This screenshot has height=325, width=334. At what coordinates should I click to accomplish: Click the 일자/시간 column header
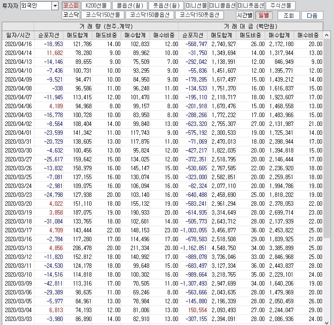[18, 35]
